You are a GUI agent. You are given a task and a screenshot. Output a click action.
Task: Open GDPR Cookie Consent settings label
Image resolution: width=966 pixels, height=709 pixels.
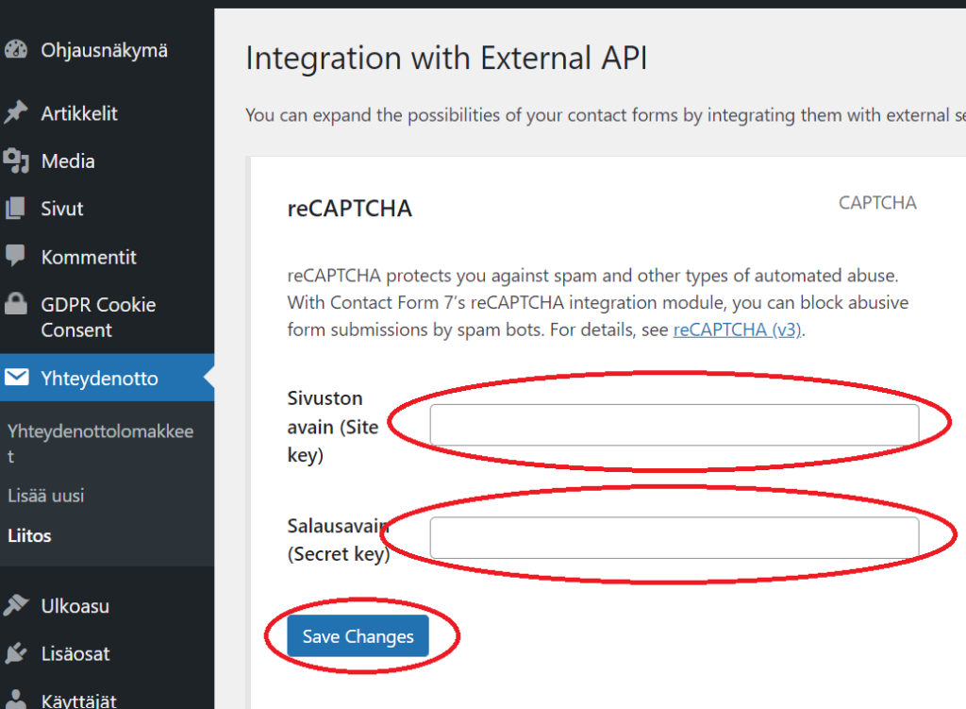[98, 317]
